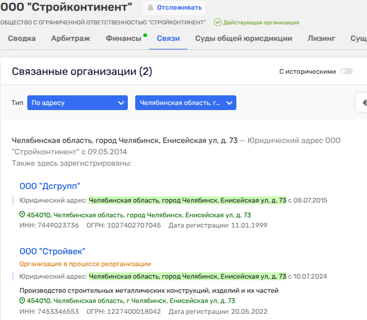
Task: Open the Арбитраж tab
Action: [70, 39]
